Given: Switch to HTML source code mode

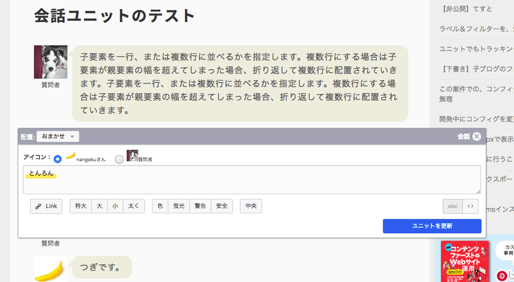Looking at the screenshot, I should 471,206.
